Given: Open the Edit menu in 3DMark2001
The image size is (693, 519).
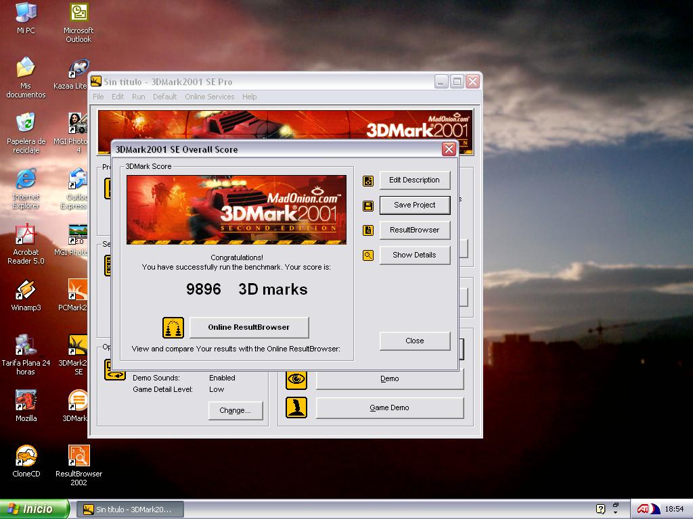Looking at the screenshot, I should click(x=118, y=97).
